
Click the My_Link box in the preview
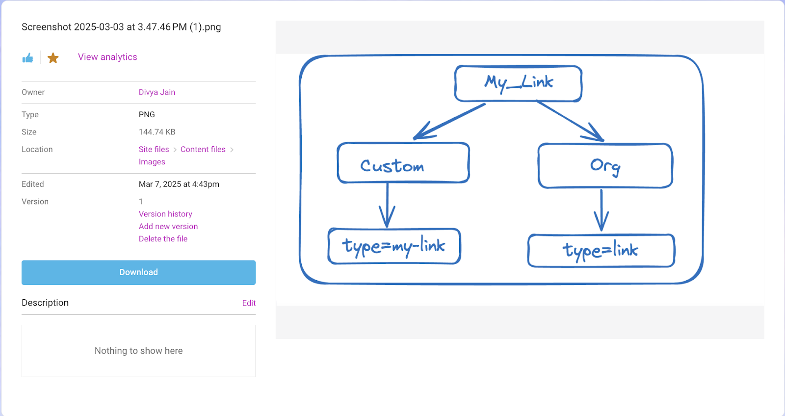point(518,83)
